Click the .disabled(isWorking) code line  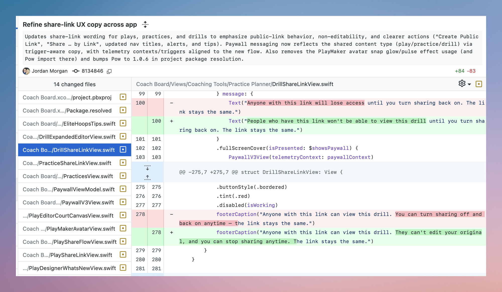[x=247, y=205]
